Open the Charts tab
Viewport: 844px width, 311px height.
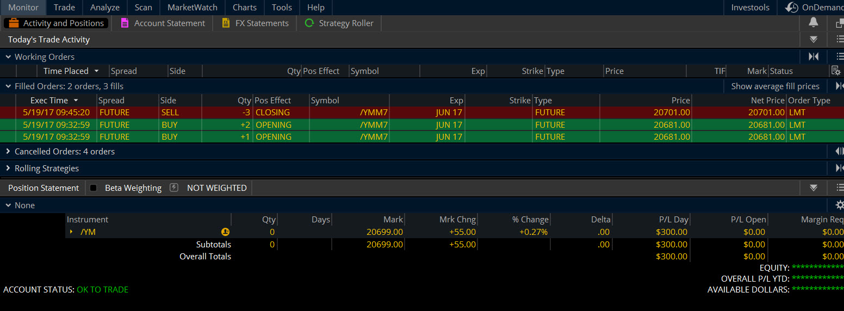pyautogui.click(x=245, y=7)
